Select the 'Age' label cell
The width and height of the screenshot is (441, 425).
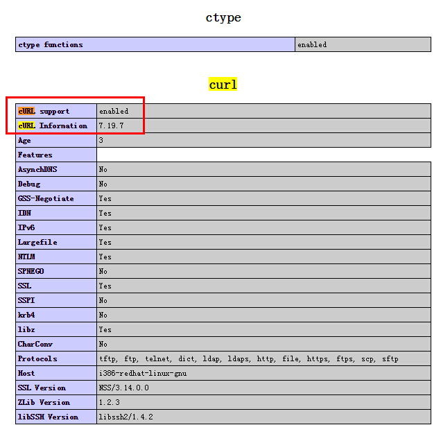[56, 140]
